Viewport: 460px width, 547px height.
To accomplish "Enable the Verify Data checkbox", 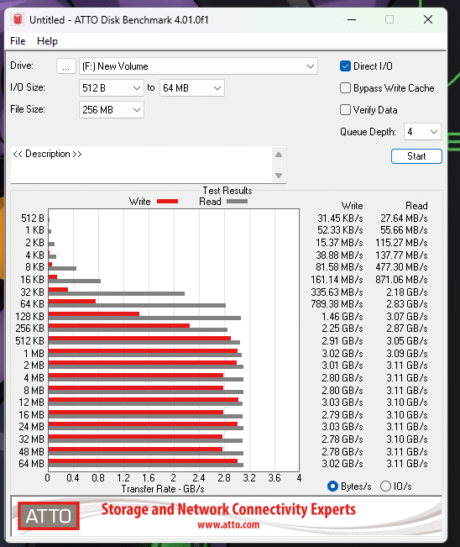I will (x=345, y=110).
